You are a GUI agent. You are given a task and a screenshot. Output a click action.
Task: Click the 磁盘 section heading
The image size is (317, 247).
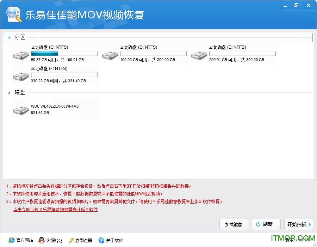tap(20, 92)
